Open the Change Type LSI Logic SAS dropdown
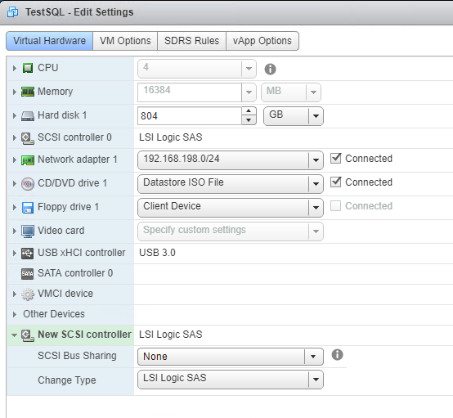This screenshot has width=453, height=418. (x=231, y=379)
